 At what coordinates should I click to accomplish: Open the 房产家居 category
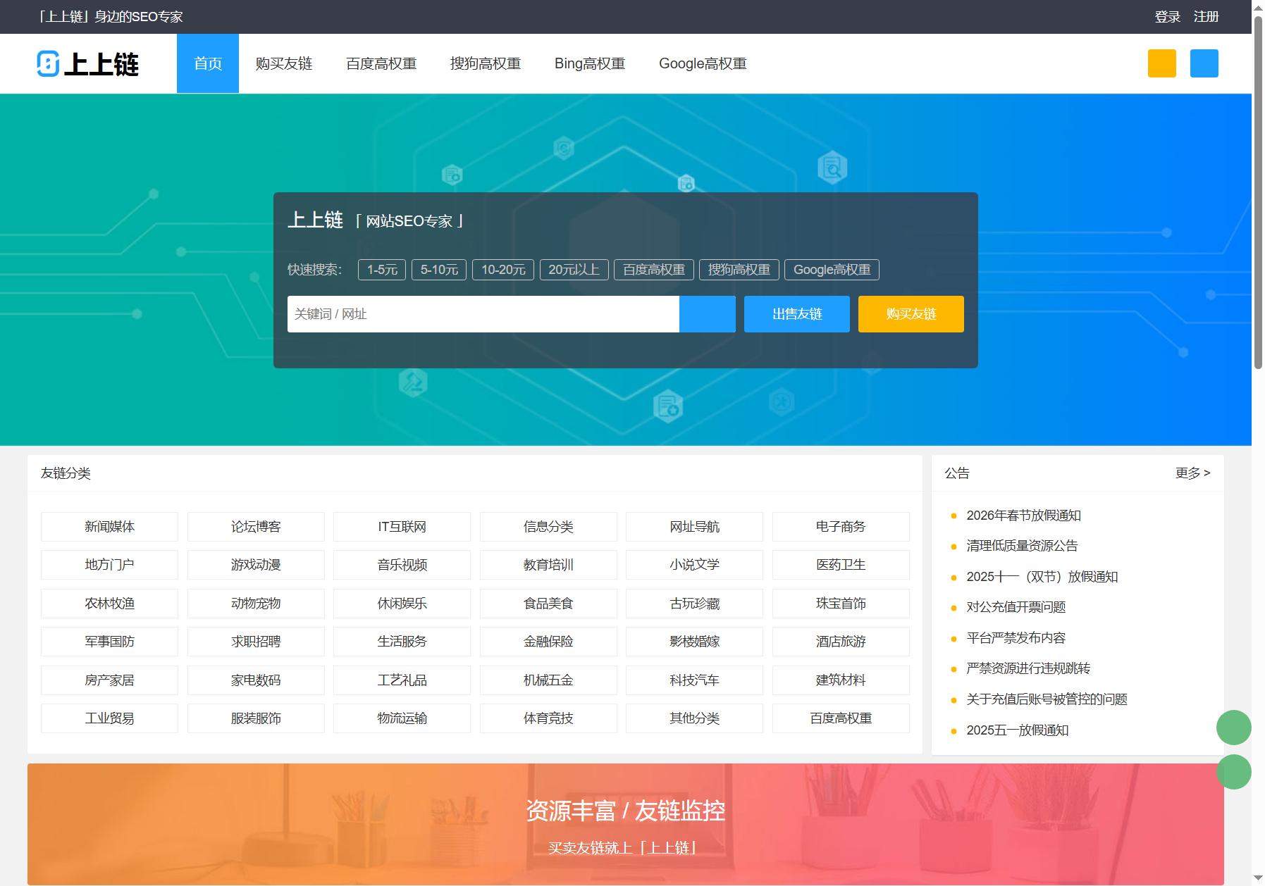click(109, 680)
